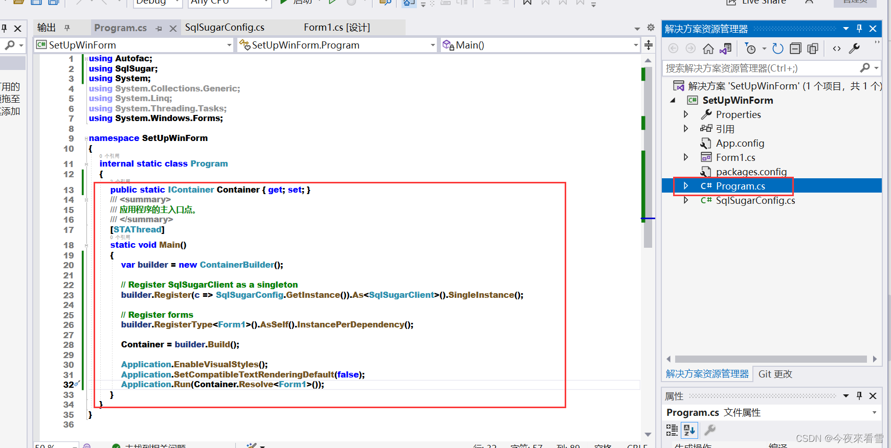Toggle pin on the Program.cs tab
Screen dimensions: 891x448
[159, 29]
